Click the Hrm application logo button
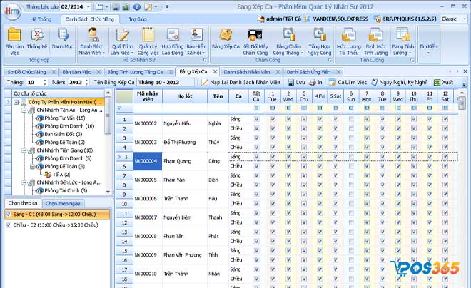Screen dimensions: 471x288 [x=12, y=11]
